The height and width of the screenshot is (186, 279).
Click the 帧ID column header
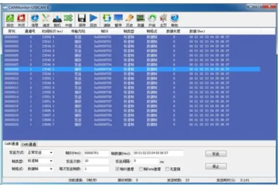(x=104, y=31)
